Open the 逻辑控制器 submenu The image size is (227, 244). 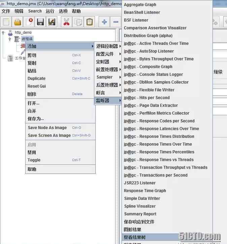pyautogui.click(x=108, y=46)
